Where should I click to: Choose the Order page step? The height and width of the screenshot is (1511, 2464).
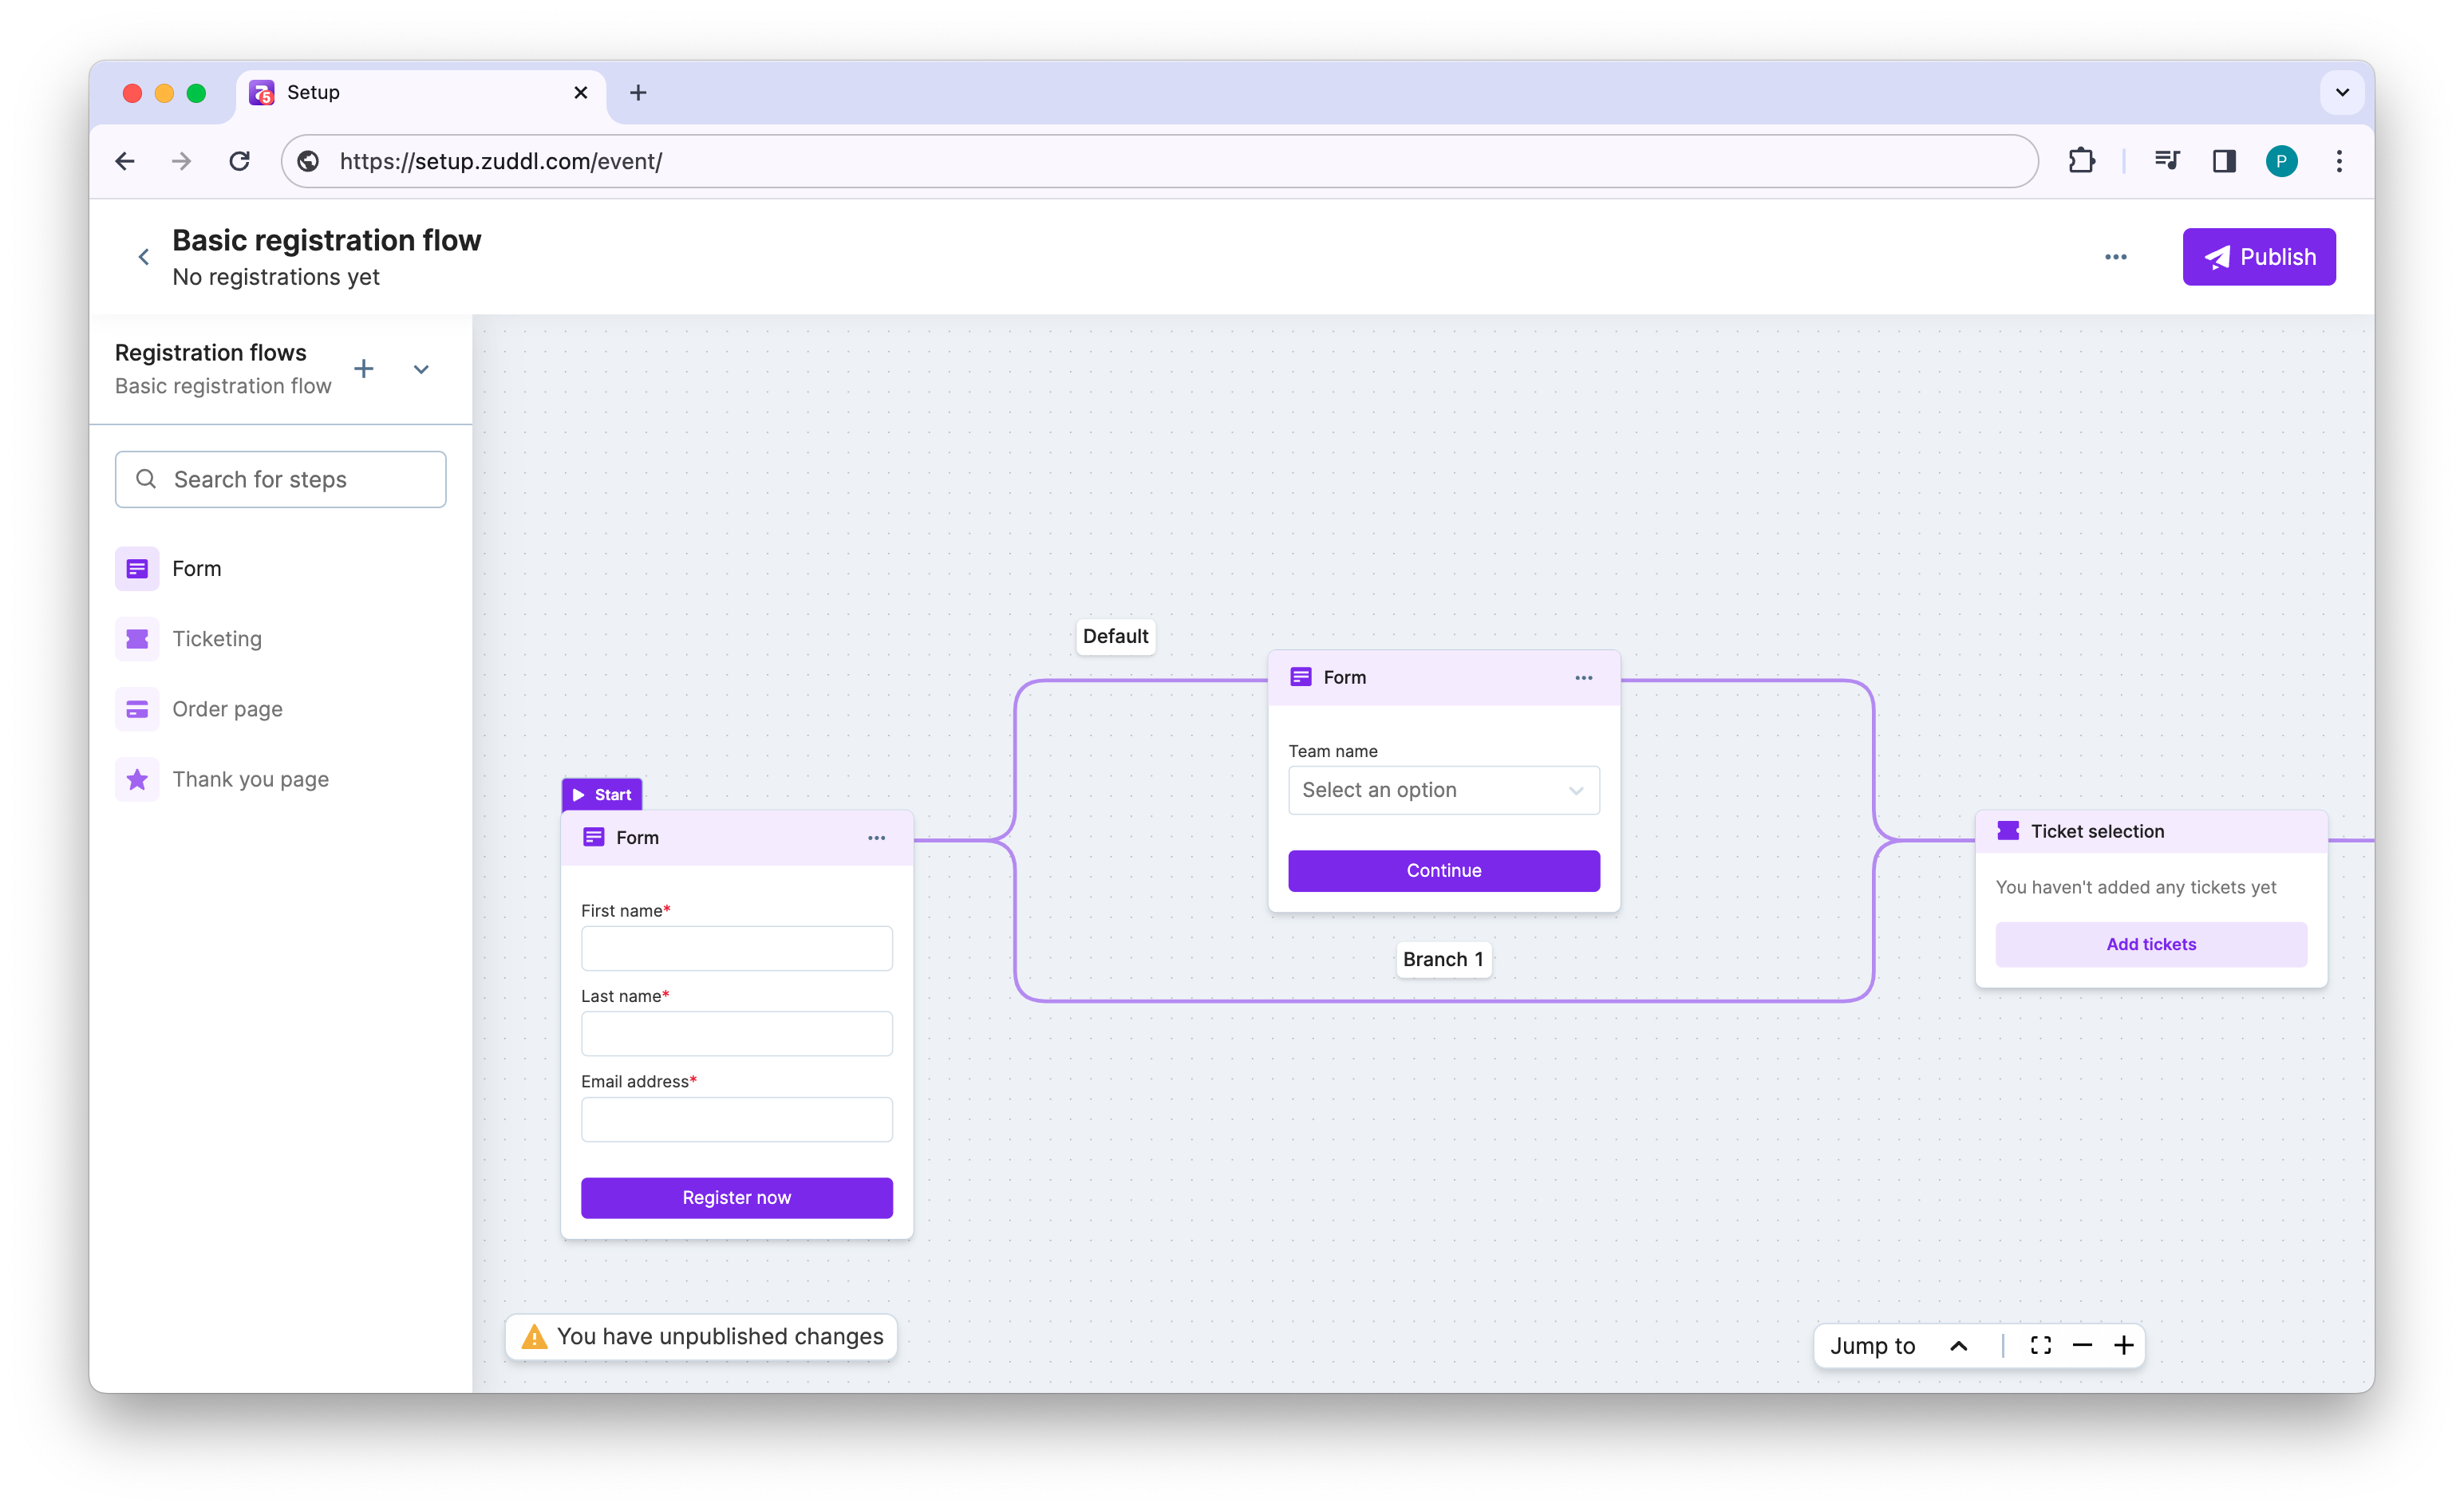click(x=227, y=709)
